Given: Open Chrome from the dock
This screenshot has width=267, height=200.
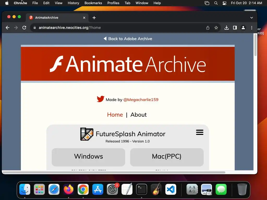Looking at the screenshot, I should coord(83,189).
